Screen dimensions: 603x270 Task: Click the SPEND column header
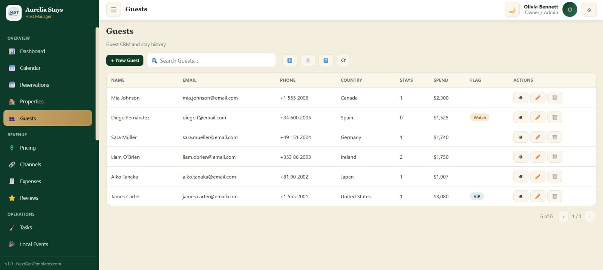[x=441, y=80]
